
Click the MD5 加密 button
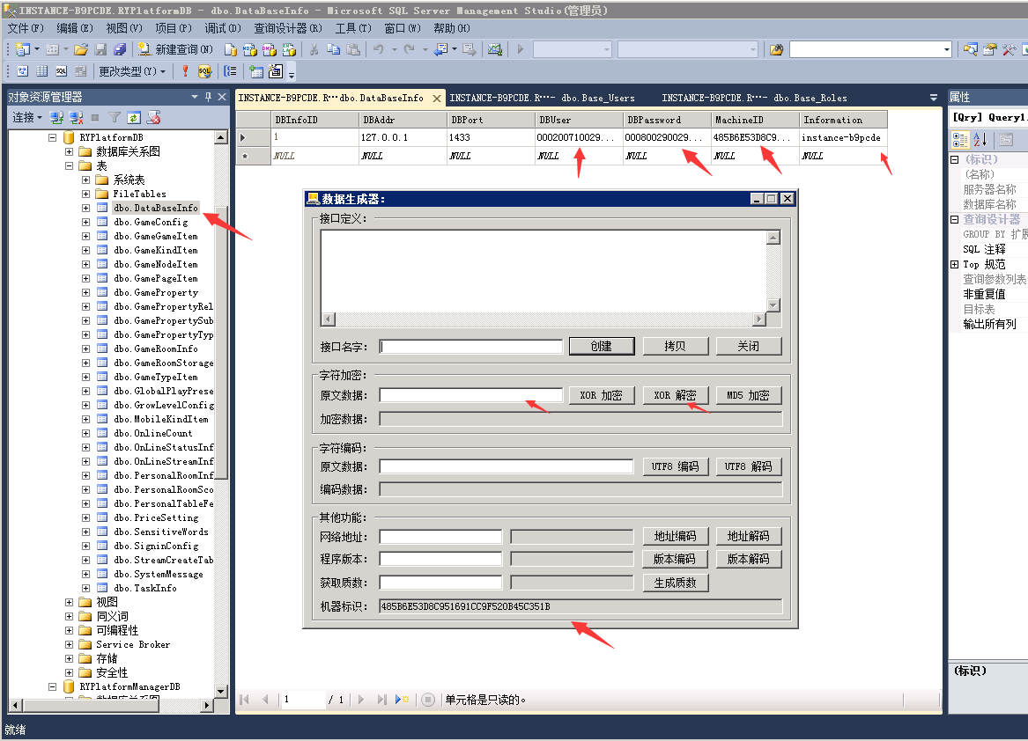pos(749,396)
